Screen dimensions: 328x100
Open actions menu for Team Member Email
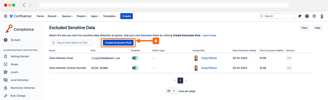click(x=289, y=58)
